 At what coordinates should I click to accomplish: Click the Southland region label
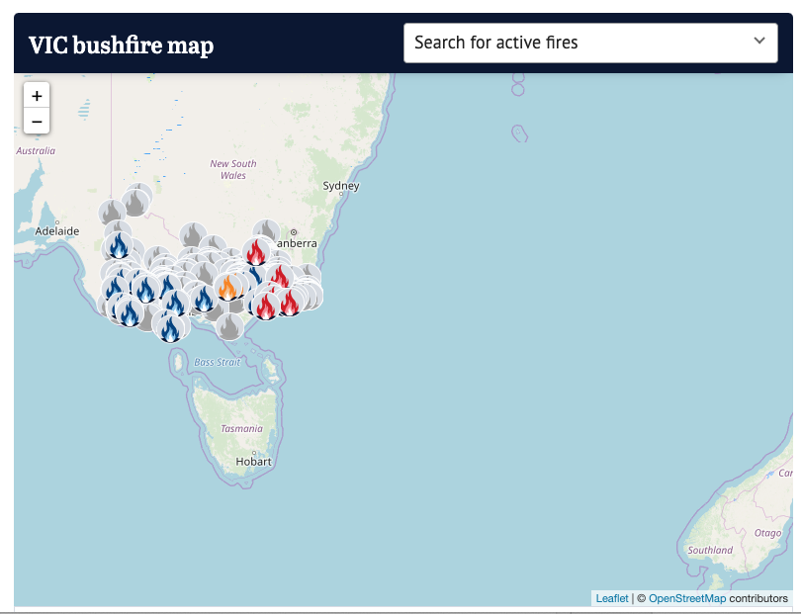tap(710, 550)
